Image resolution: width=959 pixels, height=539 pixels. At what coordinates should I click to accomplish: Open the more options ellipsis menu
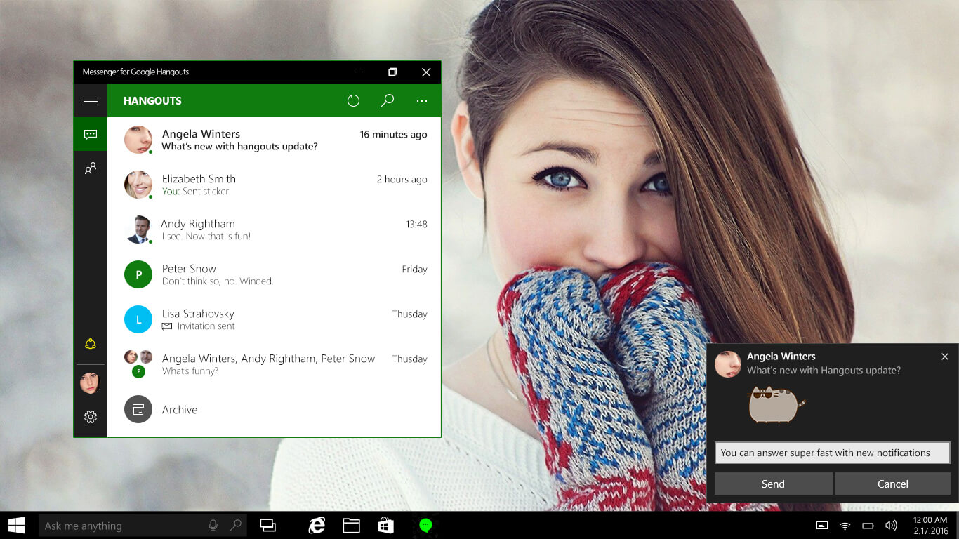421,101
